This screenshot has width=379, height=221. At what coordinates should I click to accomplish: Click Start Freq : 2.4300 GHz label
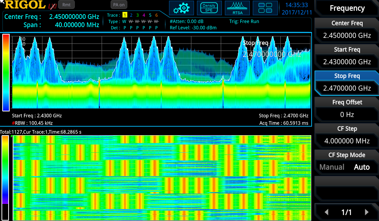[37, 116]
